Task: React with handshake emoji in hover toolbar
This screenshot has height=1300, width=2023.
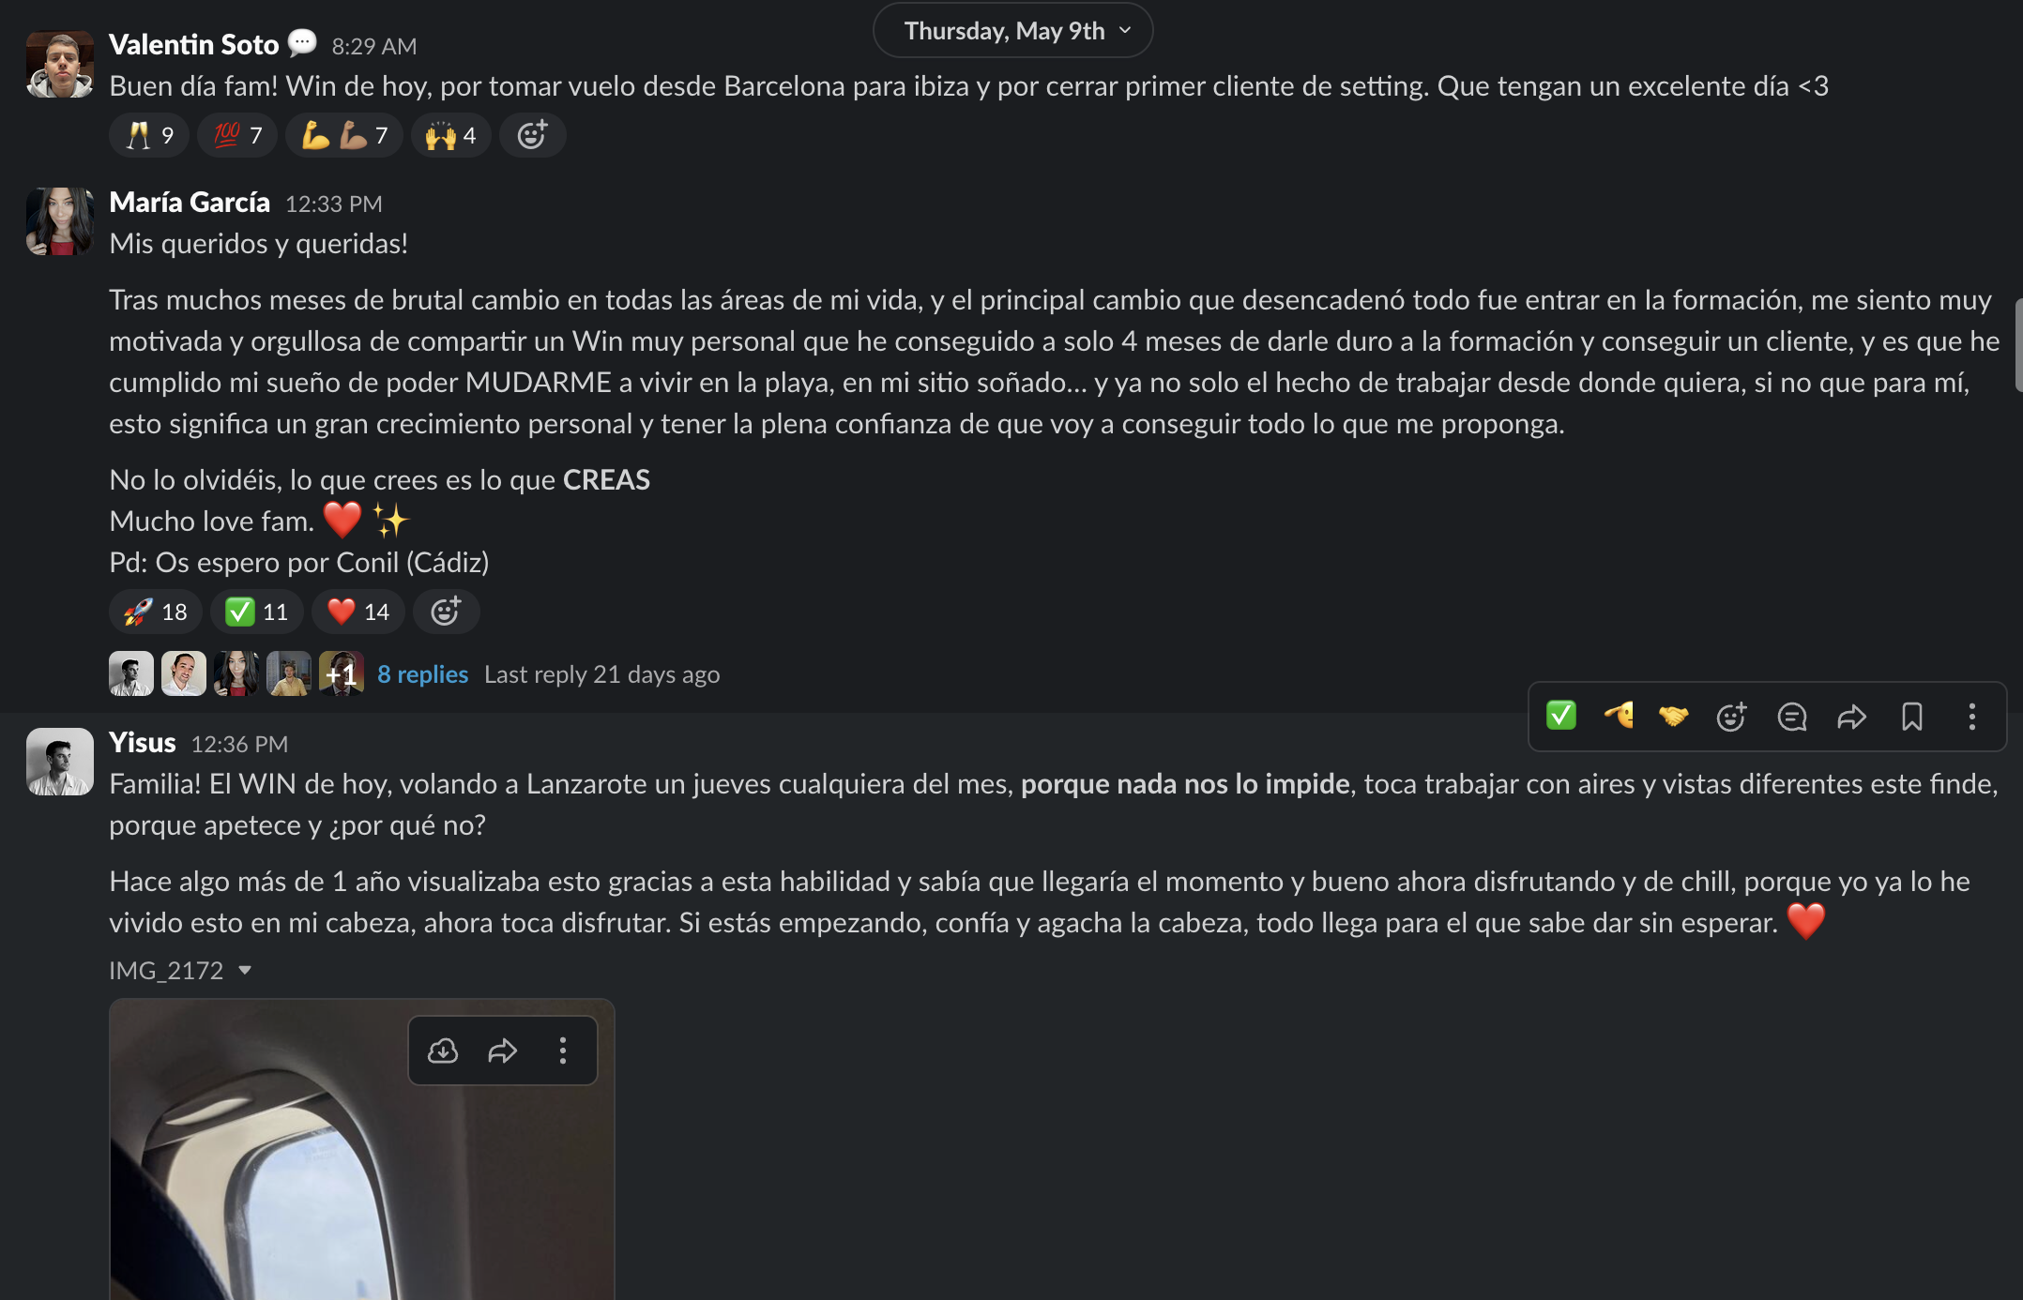Action: point(1673,717)
